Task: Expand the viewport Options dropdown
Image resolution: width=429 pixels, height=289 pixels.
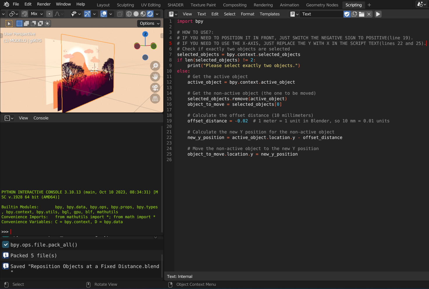Action: click(x=149, y=23)
